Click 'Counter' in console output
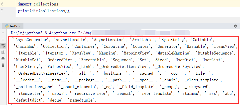Screen dimensions: 240x105 (141, 46)
